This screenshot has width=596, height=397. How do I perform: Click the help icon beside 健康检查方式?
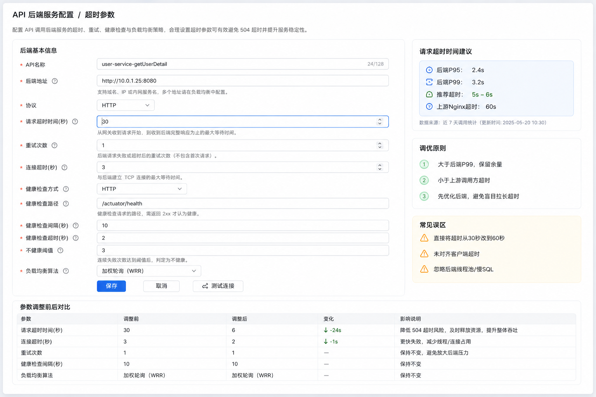coord(66,189)
